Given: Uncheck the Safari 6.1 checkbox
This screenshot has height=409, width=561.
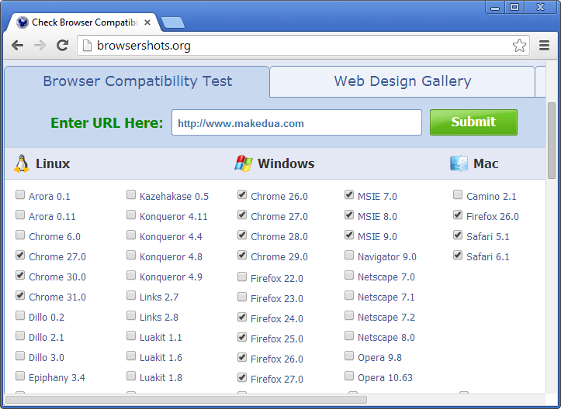Looking at the screenshot, I should [458, 255].
